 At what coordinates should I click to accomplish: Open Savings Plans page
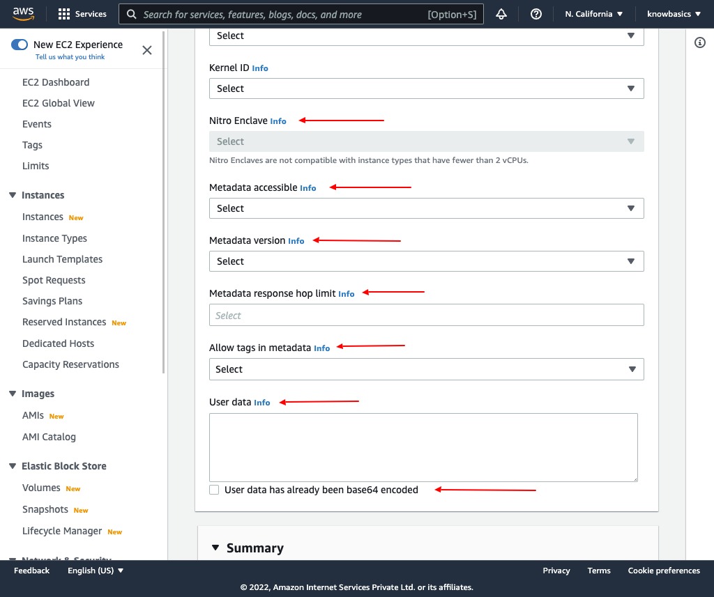coord(52,301)
